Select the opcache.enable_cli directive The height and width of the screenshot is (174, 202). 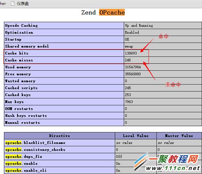[x=26, y=170]
